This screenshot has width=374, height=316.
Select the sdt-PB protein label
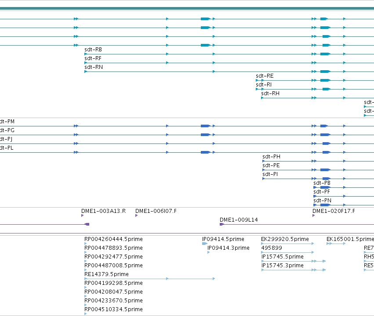(x=322, y=183)
